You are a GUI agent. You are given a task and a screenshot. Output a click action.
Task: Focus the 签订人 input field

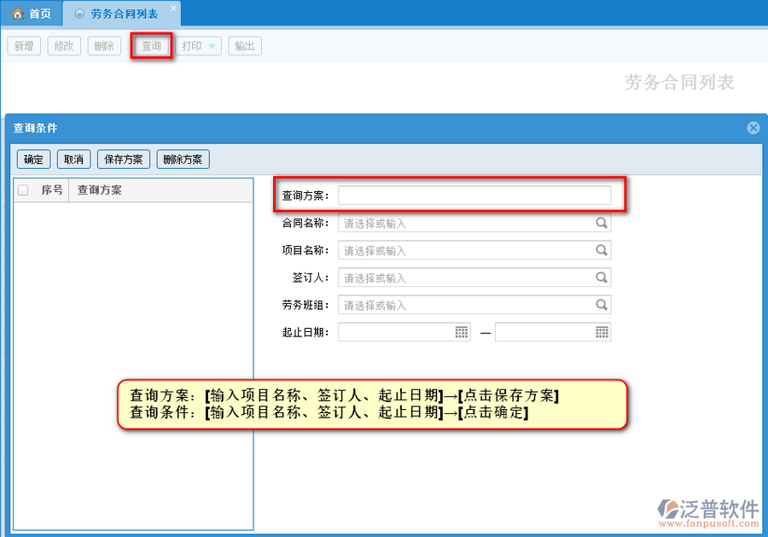(474, 277)
